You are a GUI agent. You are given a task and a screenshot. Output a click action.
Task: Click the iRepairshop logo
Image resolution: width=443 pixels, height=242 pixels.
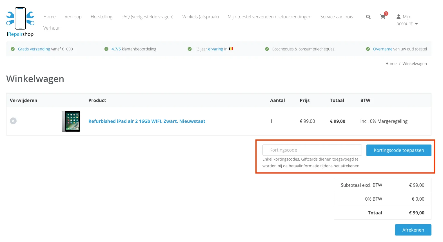tap(20, 22)
